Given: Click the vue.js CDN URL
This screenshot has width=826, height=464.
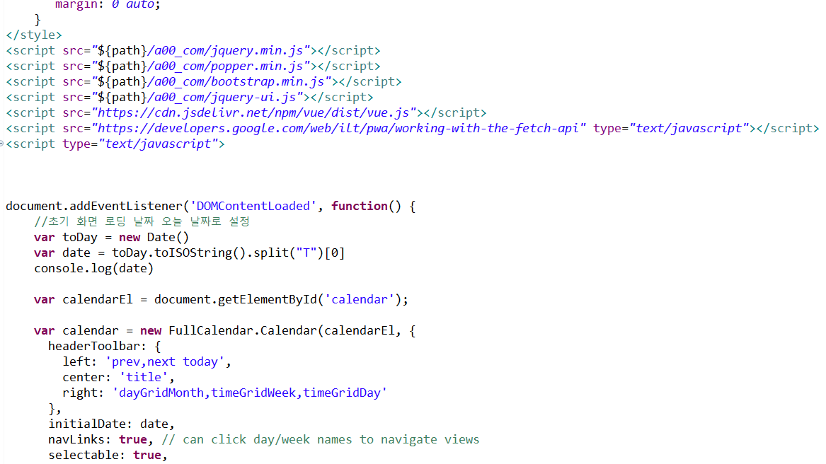Looking at the screenshot, I should 254,112.
